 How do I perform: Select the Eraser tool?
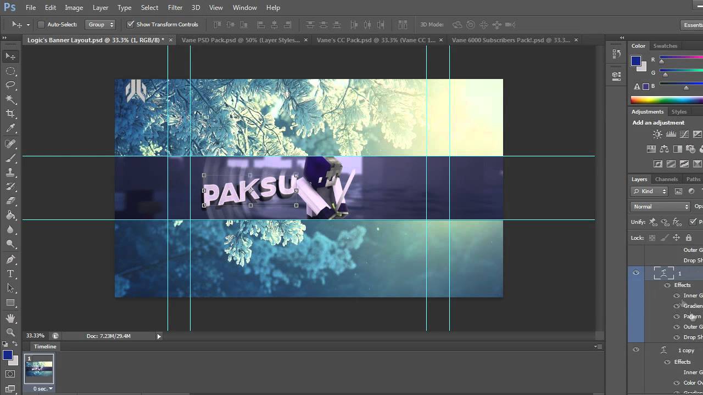tap(10, 201)
